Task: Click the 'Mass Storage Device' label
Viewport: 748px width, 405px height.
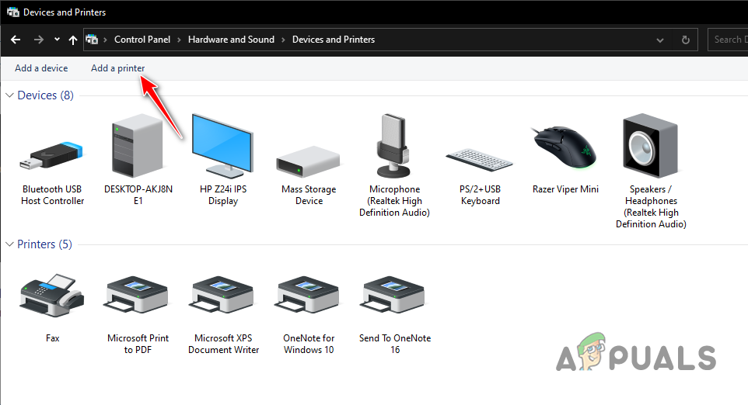Action: click(x=309, y=195)
